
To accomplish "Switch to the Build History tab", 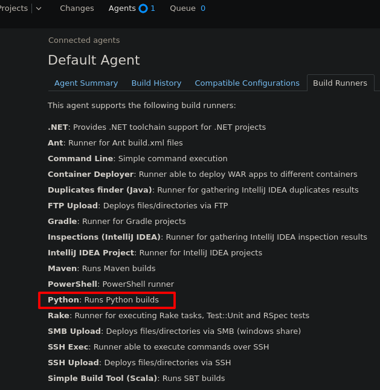I will 156,83.
